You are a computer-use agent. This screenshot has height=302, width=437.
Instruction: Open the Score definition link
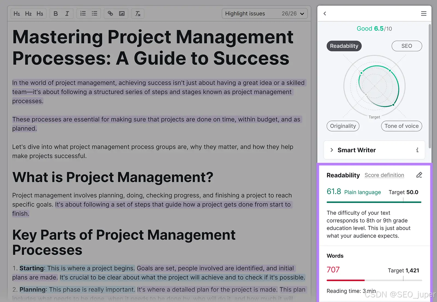pyautogui.click(x=384, y=175)
